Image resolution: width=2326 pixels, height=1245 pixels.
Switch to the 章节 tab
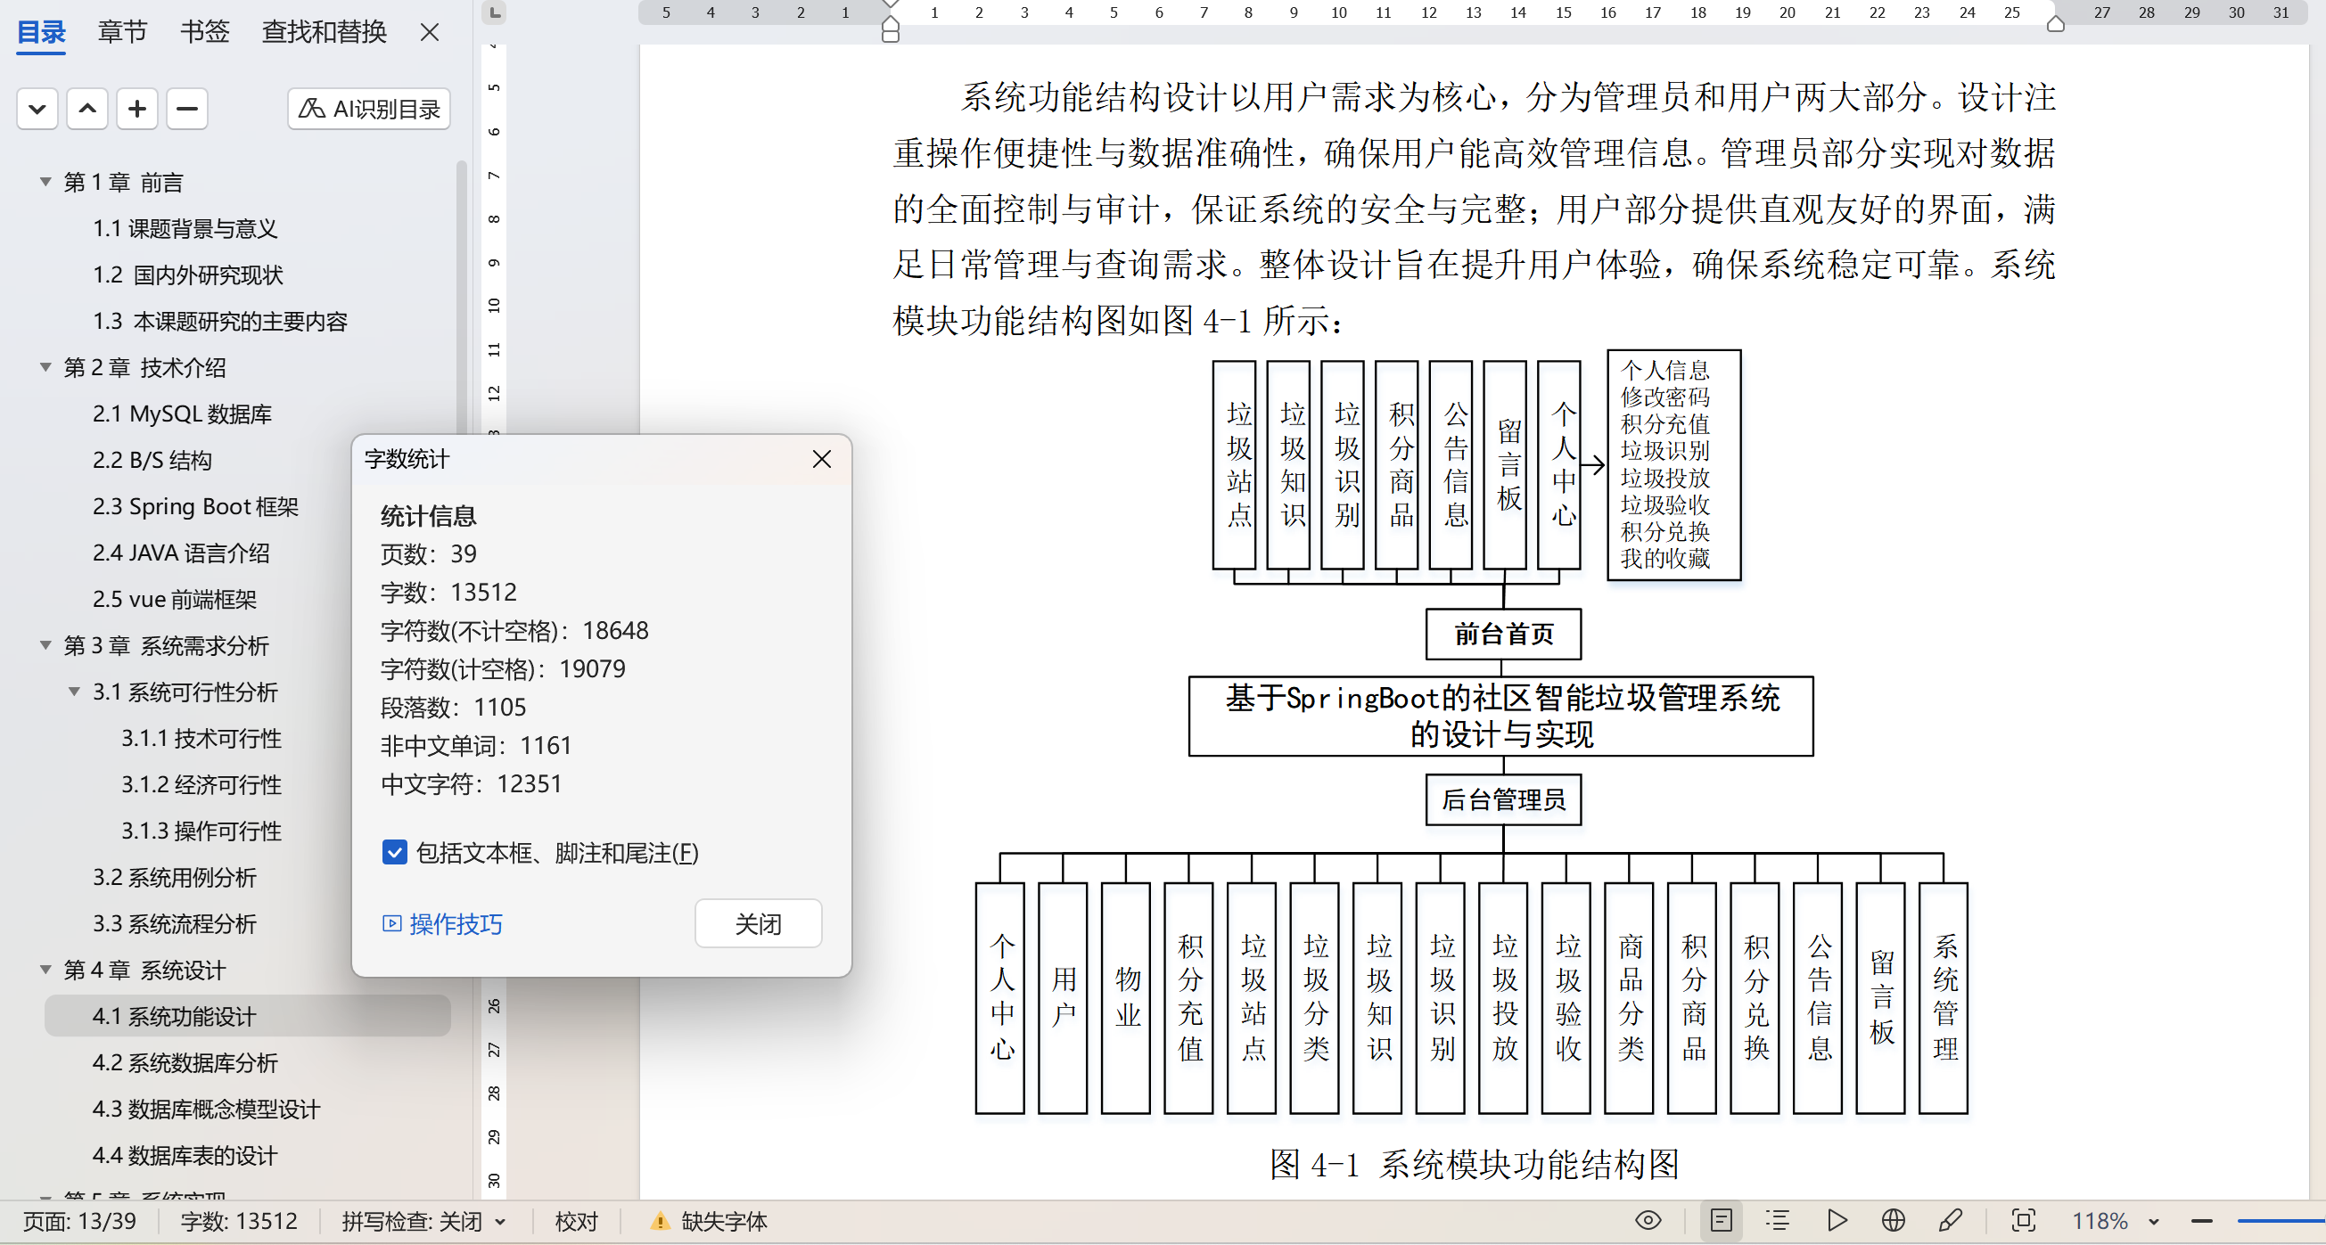(122, 32)
